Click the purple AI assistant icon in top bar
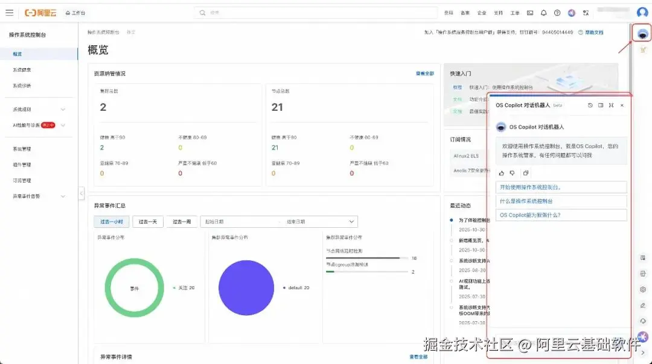The width and height of the screenshot is (652, 364). [x=571, y=13]
